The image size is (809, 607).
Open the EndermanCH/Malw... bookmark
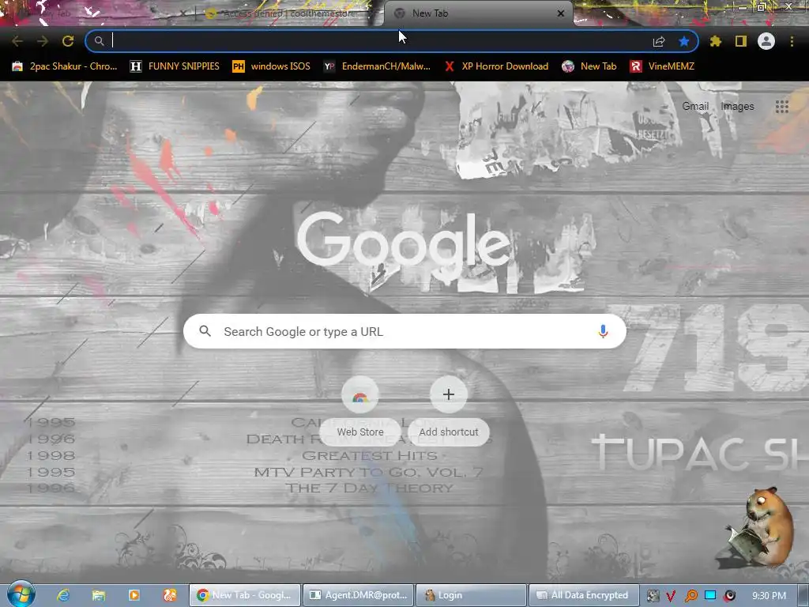coord(377,66)
